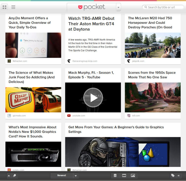
Task: Open the Oscar Mayer Wienermobile thumbnail
Action: tap(33, 100)
